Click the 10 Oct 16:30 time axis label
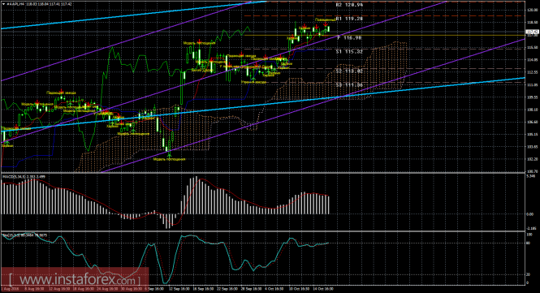The height and width of the screenshot is (293, 540). point(299,289)
